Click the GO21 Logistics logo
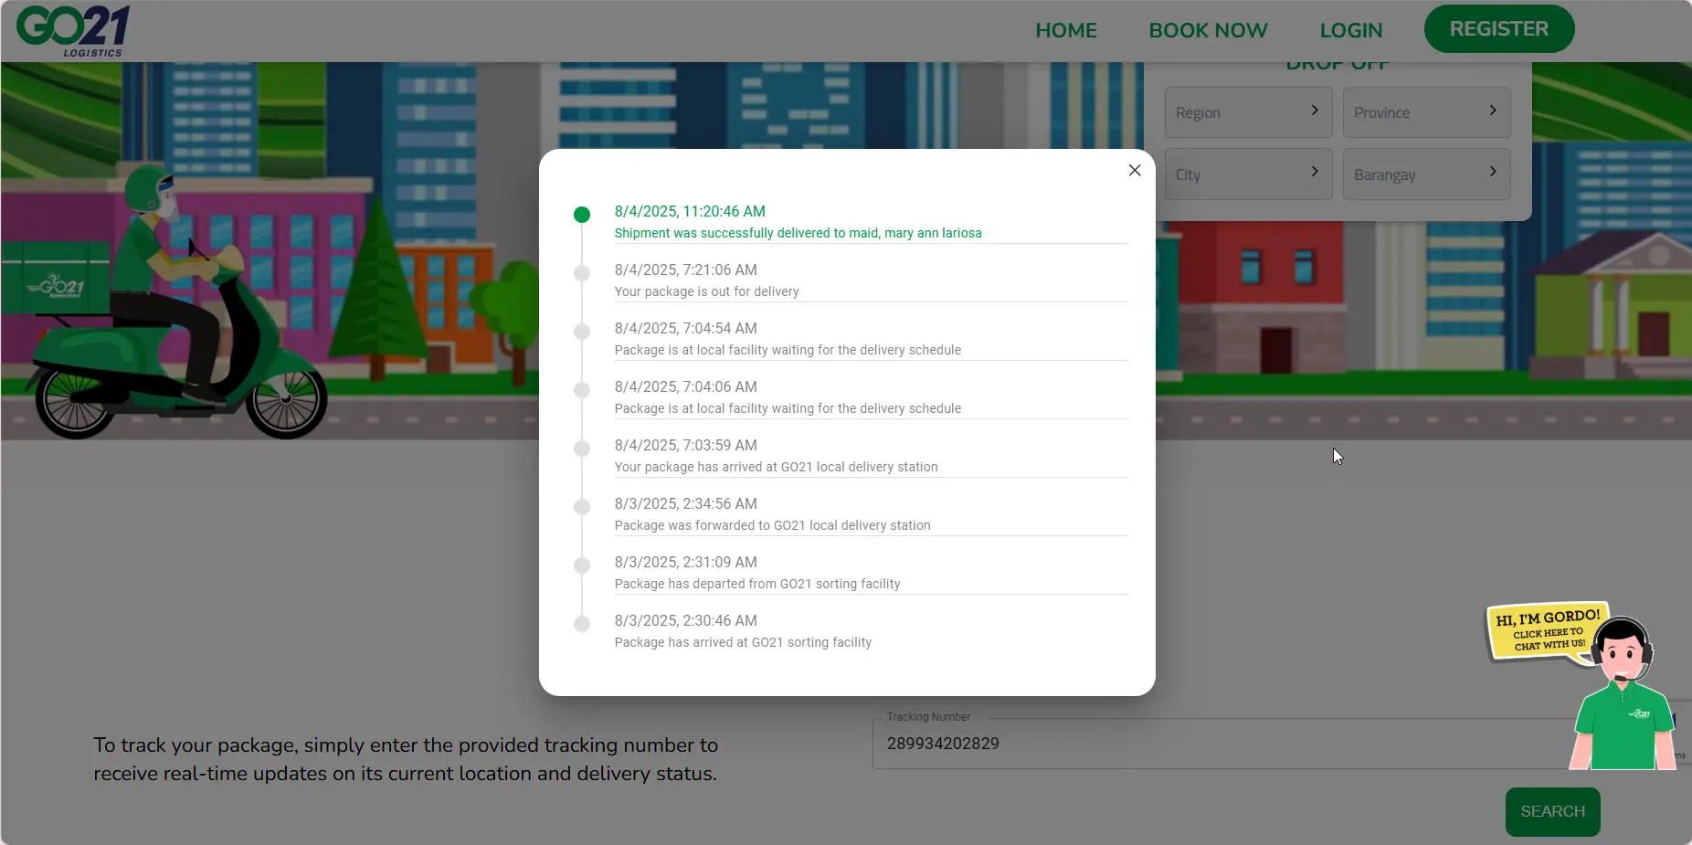This screenshot has height=845, width=1692. pos(73,30)
